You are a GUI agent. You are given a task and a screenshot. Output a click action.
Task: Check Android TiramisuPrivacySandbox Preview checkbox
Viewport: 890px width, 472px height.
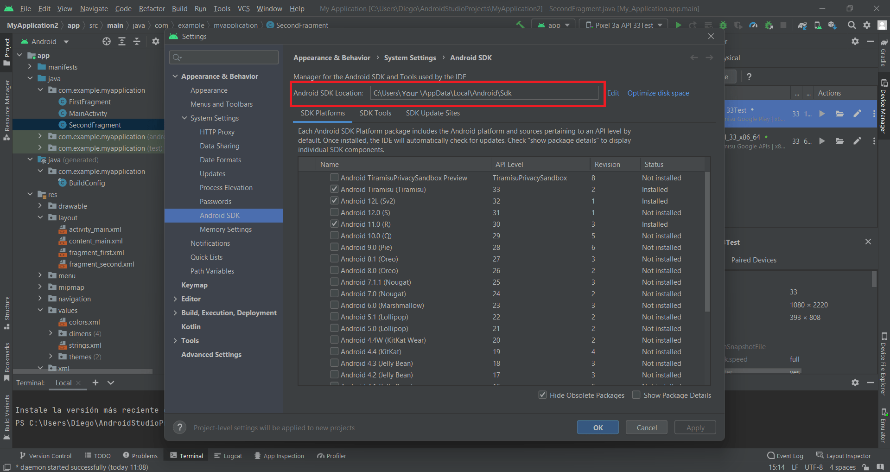pos(334,178)
